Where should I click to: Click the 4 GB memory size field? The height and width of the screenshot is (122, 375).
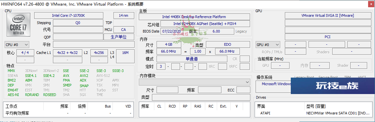coord(169,44)
